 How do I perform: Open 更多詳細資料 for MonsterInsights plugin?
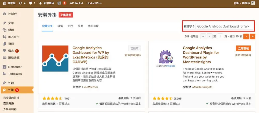(x=243, y=55)
